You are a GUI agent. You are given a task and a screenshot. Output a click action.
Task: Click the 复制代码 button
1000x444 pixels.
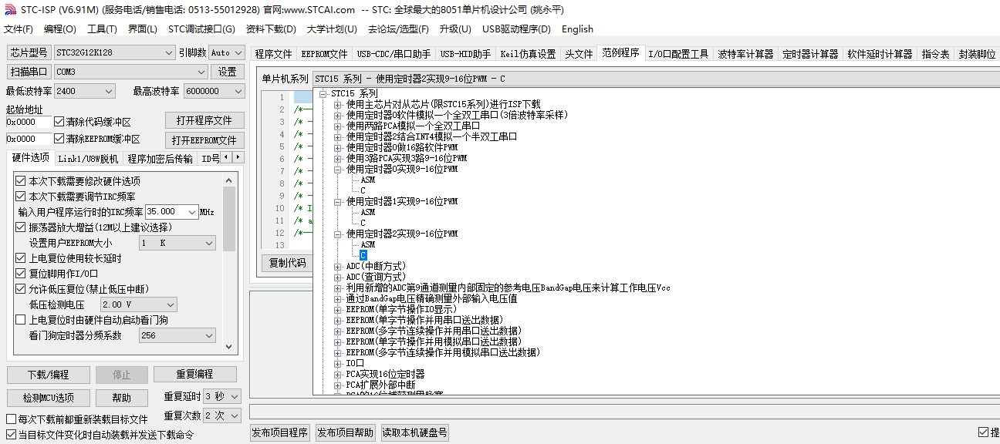[287, 263]
